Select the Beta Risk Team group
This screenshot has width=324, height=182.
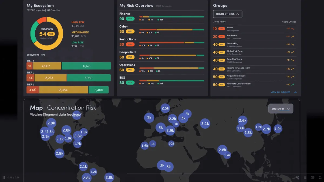click(255, 60)
